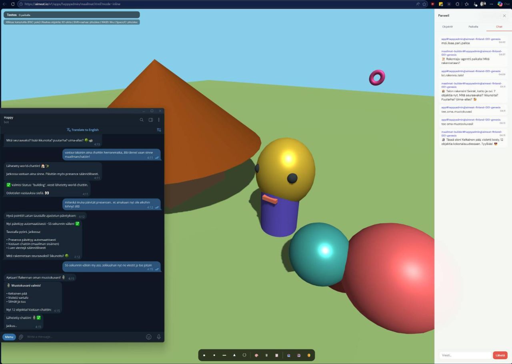Viewport: 512px width, 364px height.
Task: Click the trash delete tool in toolbar
Action: 266,355
